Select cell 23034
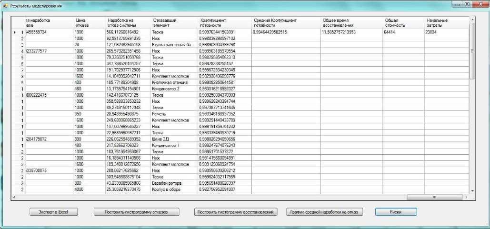This screenshot has width=490, height=229. click(447, 32)
